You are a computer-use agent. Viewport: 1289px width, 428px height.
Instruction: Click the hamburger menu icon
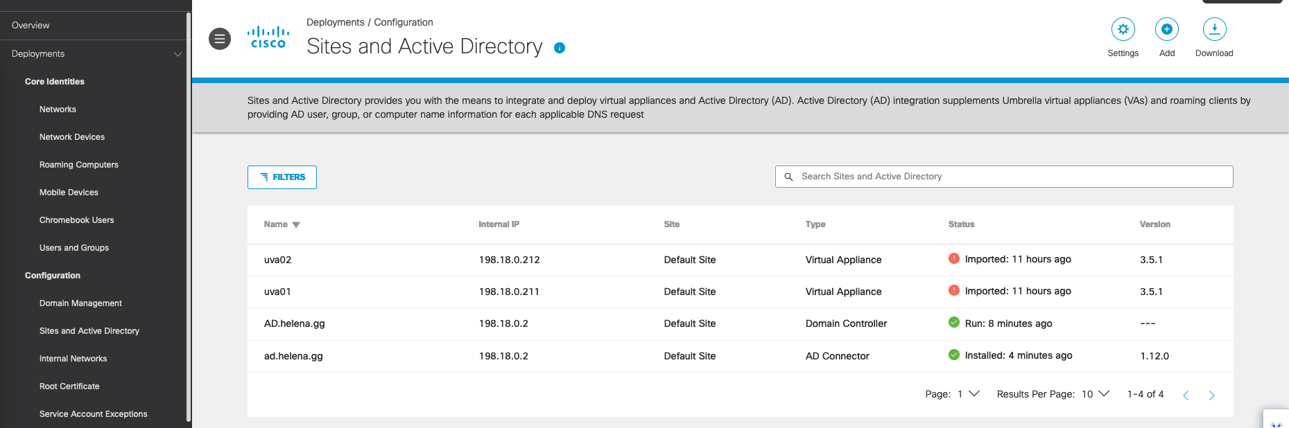220,39
